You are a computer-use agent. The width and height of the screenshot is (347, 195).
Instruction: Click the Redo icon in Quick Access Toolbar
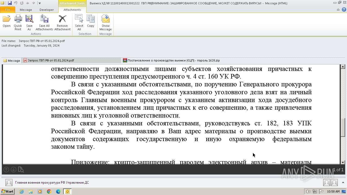coord(22,3)
